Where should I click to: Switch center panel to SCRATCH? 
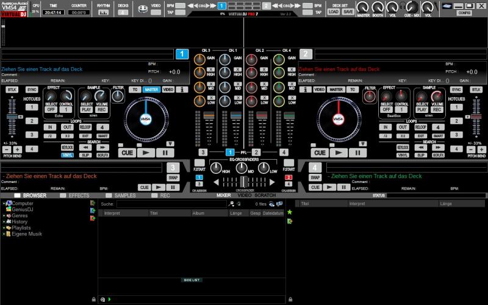click(265, 195)
